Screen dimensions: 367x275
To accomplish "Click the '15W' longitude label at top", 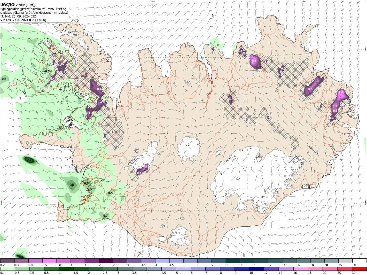I will 304,1.
